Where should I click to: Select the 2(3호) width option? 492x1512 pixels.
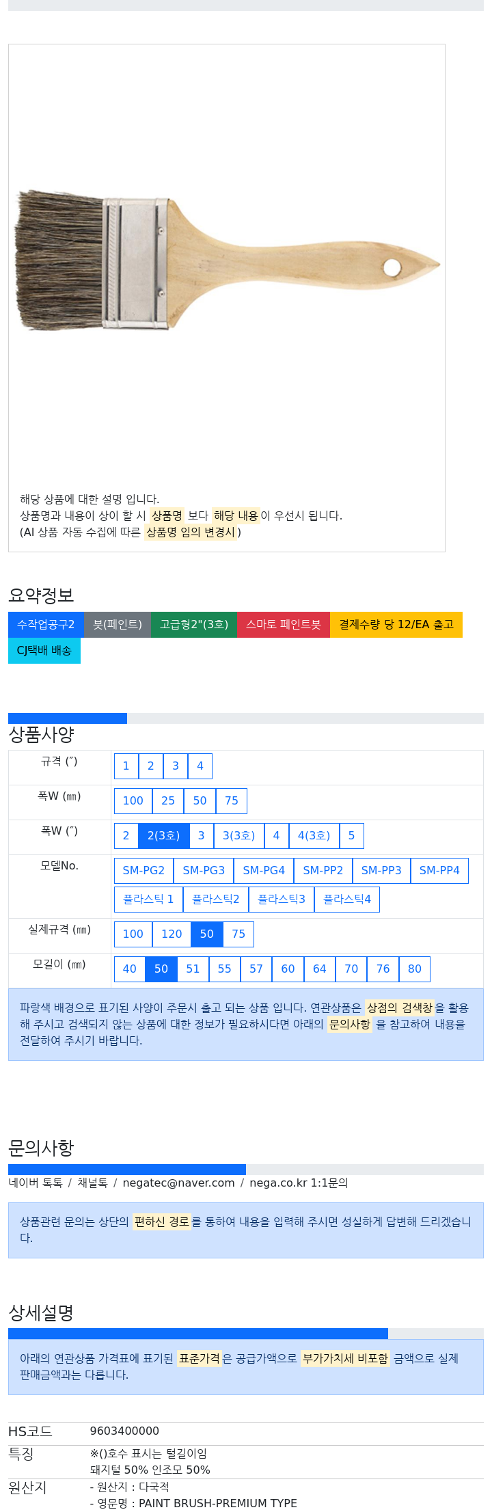(x=163, y=835)
